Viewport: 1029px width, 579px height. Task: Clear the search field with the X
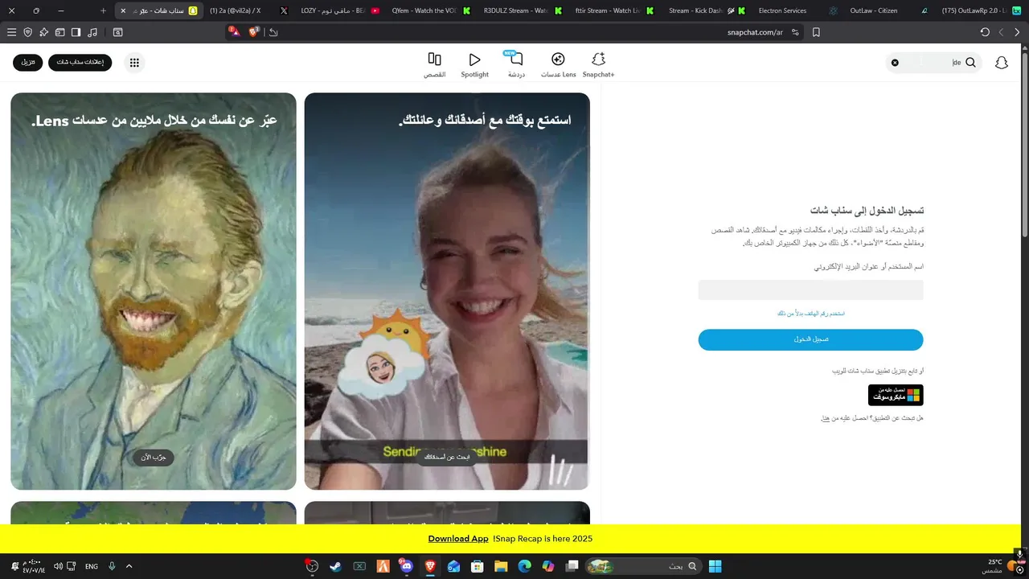tap(895, 63)
